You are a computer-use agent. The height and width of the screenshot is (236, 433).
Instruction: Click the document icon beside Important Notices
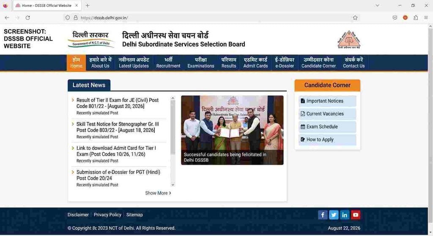(303, 101)
